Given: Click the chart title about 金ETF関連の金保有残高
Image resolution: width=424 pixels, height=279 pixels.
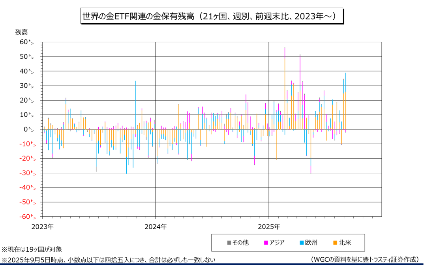Looking at the screenshot, I should pos(209,16).
